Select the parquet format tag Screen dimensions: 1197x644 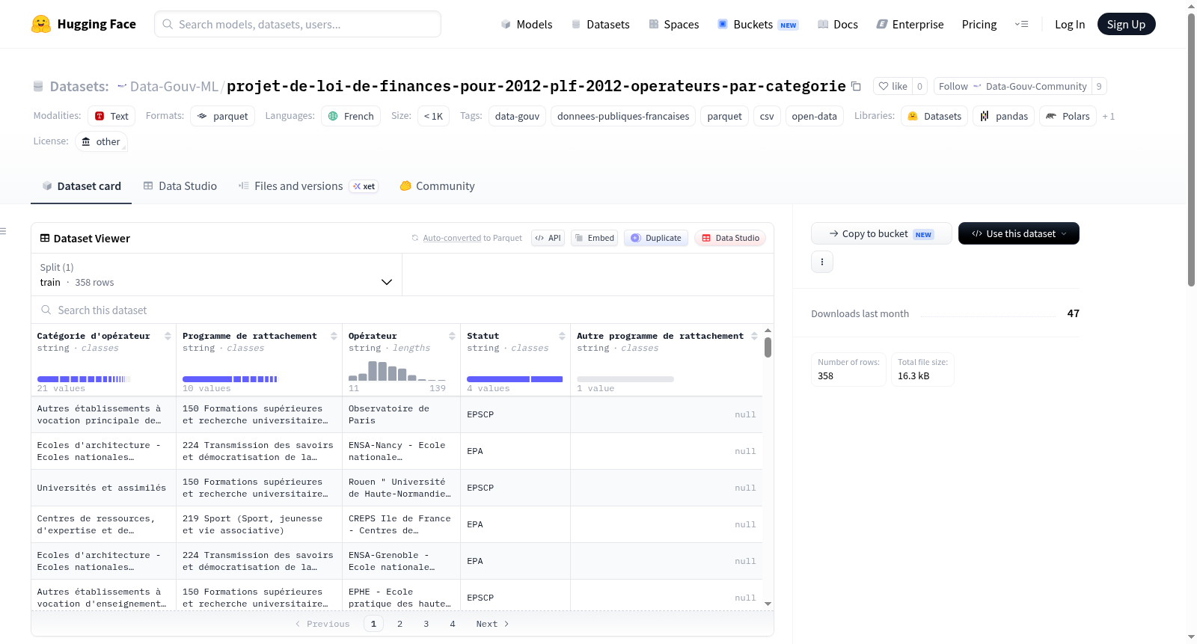point(222,116)
